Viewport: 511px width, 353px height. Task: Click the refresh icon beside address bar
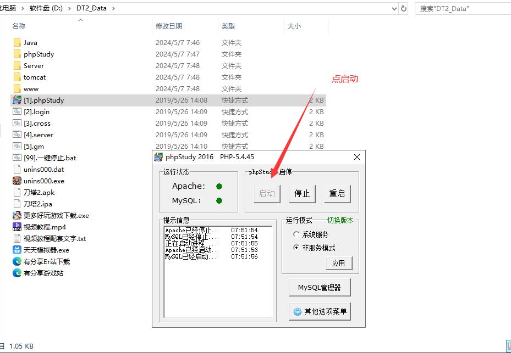pos(404,9)
